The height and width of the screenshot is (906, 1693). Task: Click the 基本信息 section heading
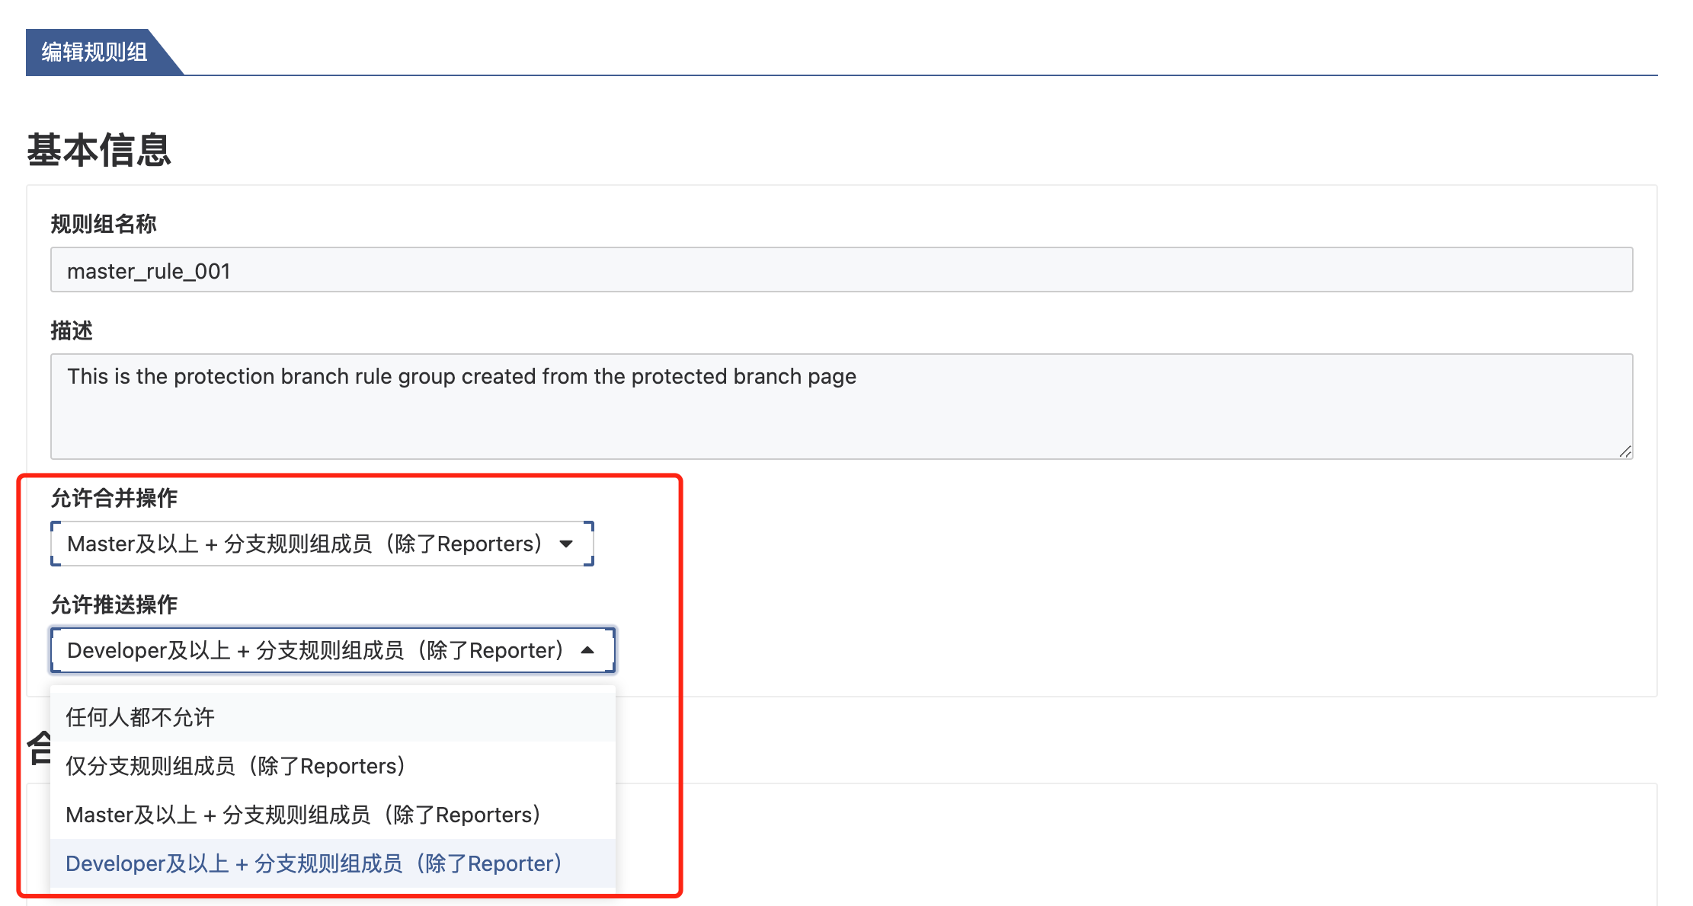tap(99, 149)
